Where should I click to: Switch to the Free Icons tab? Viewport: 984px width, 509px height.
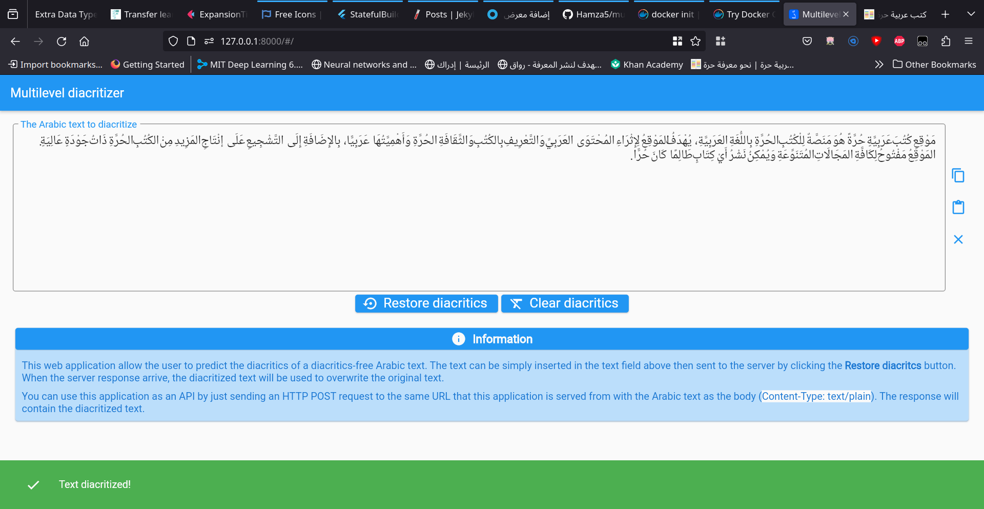292,14
